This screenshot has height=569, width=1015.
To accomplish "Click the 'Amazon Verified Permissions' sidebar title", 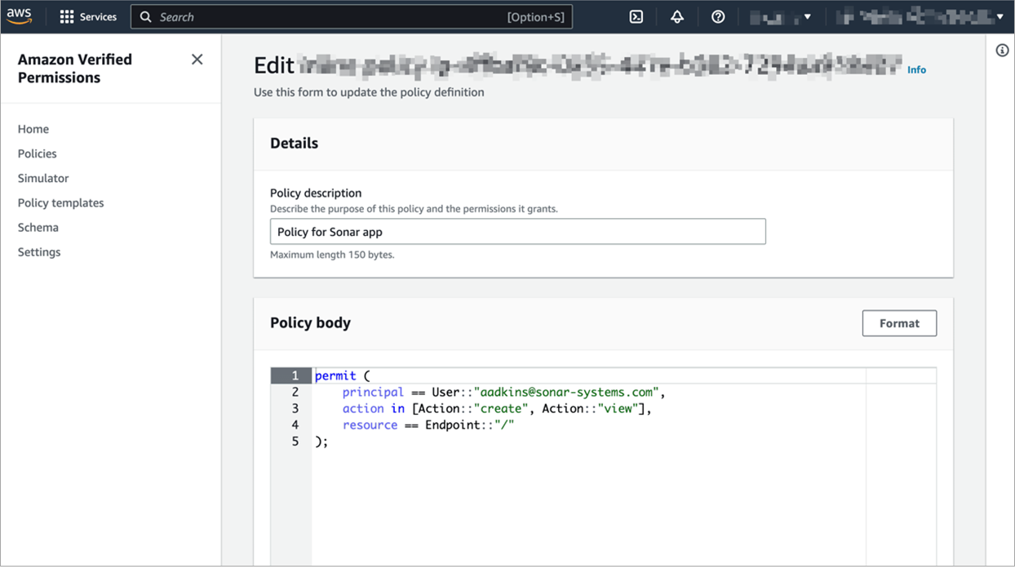I will click(x=74, y=69).
